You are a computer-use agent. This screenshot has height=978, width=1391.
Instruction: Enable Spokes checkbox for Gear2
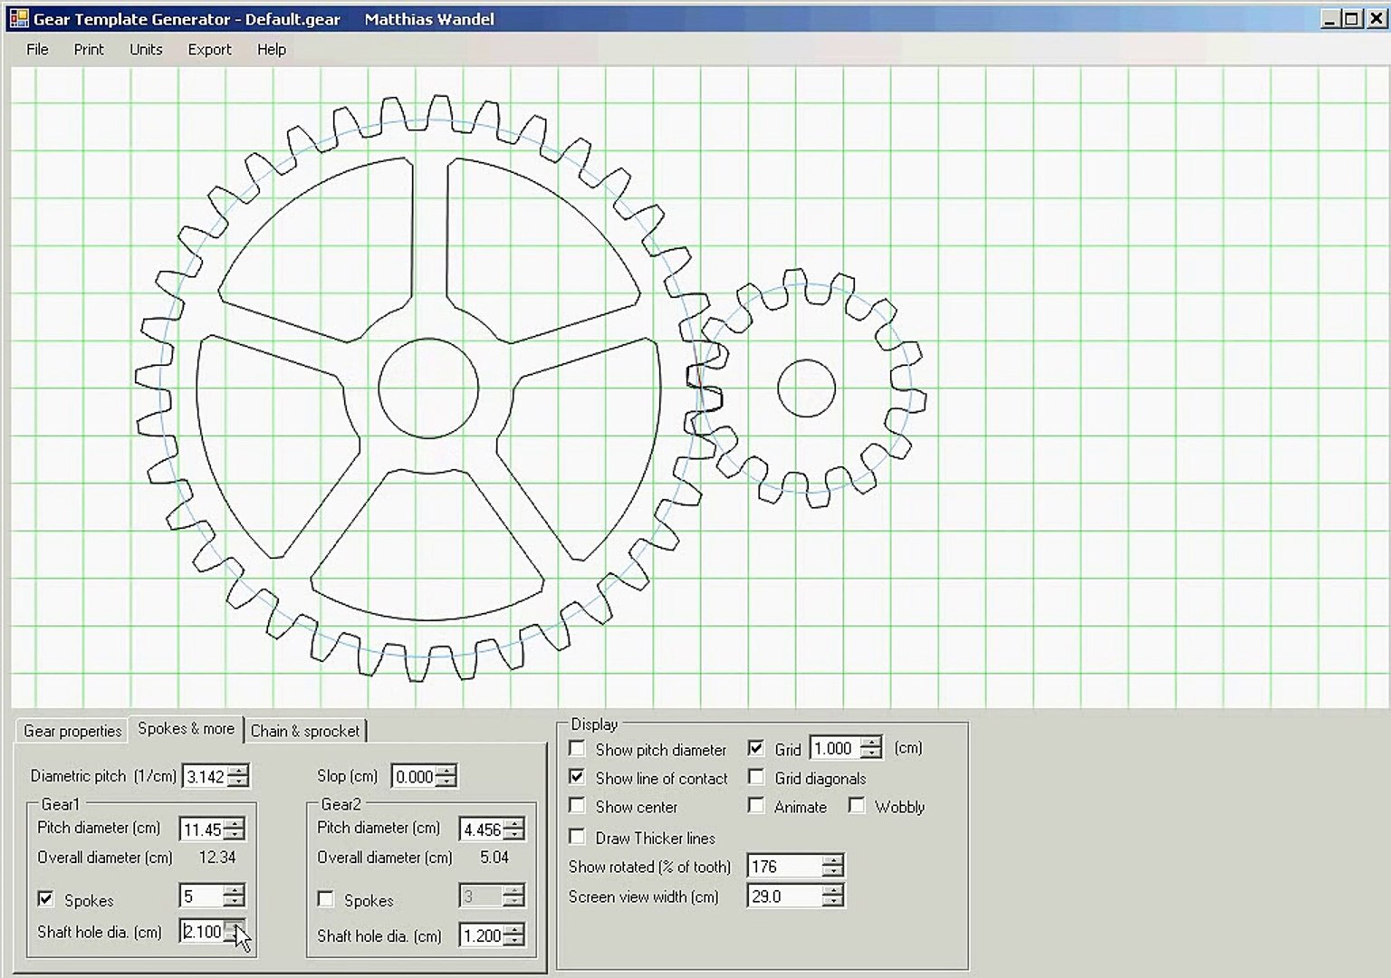click(x=326, y=899)
